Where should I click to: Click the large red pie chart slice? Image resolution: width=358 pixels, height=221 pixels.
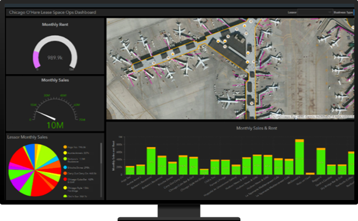39,186
